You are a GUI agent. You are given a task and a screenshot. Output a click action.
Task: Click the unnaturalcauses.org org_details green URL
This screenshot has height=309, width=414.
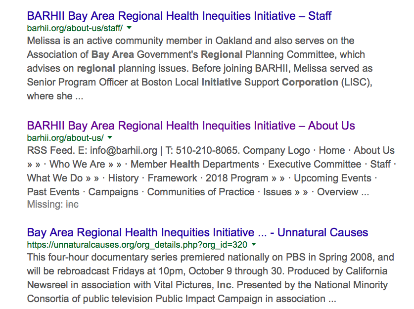pos(137,245)
